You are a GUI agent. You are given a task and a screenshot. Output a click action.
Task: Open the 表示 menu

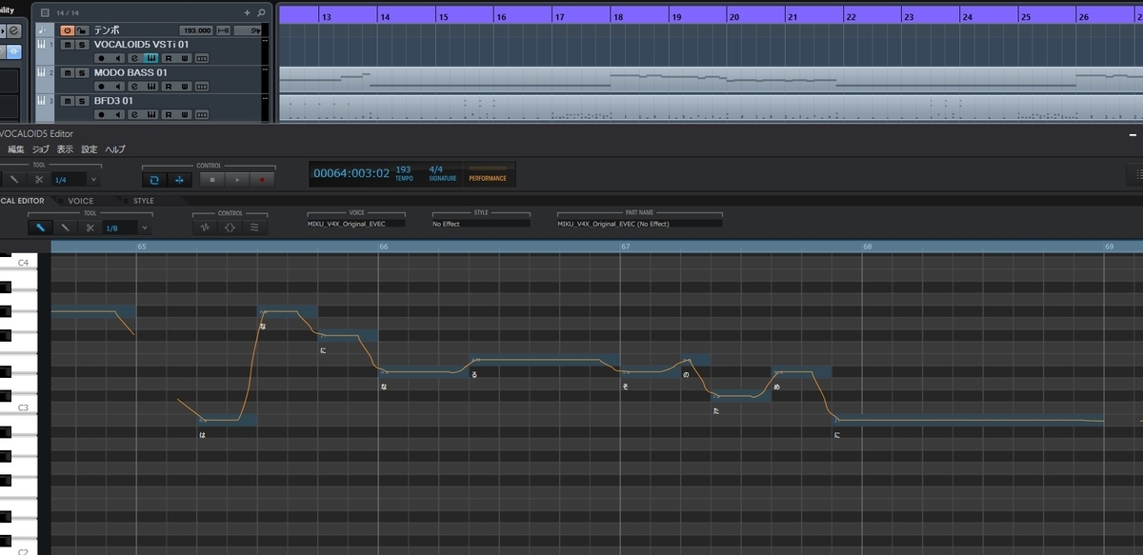click(65, 149)
